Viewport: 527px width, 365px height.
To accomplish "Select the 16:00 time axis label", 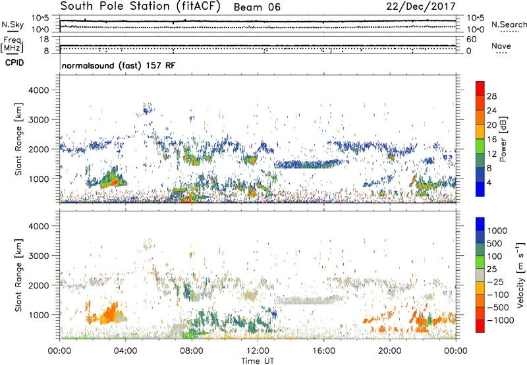I will tap(323, 351).
